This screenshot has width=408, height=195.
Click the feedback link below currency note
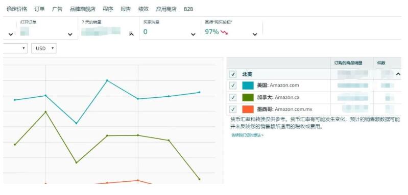[247, 135]
